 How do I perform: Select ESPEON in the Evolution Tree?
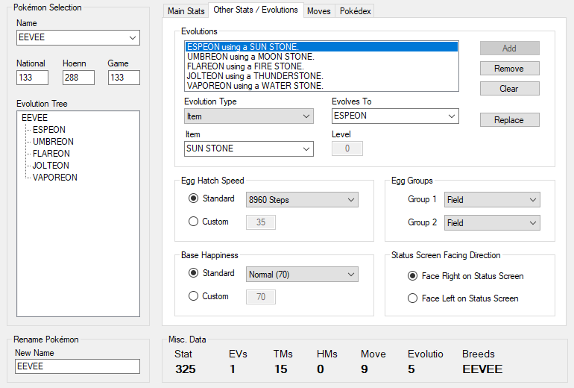(x=49, y=130)
